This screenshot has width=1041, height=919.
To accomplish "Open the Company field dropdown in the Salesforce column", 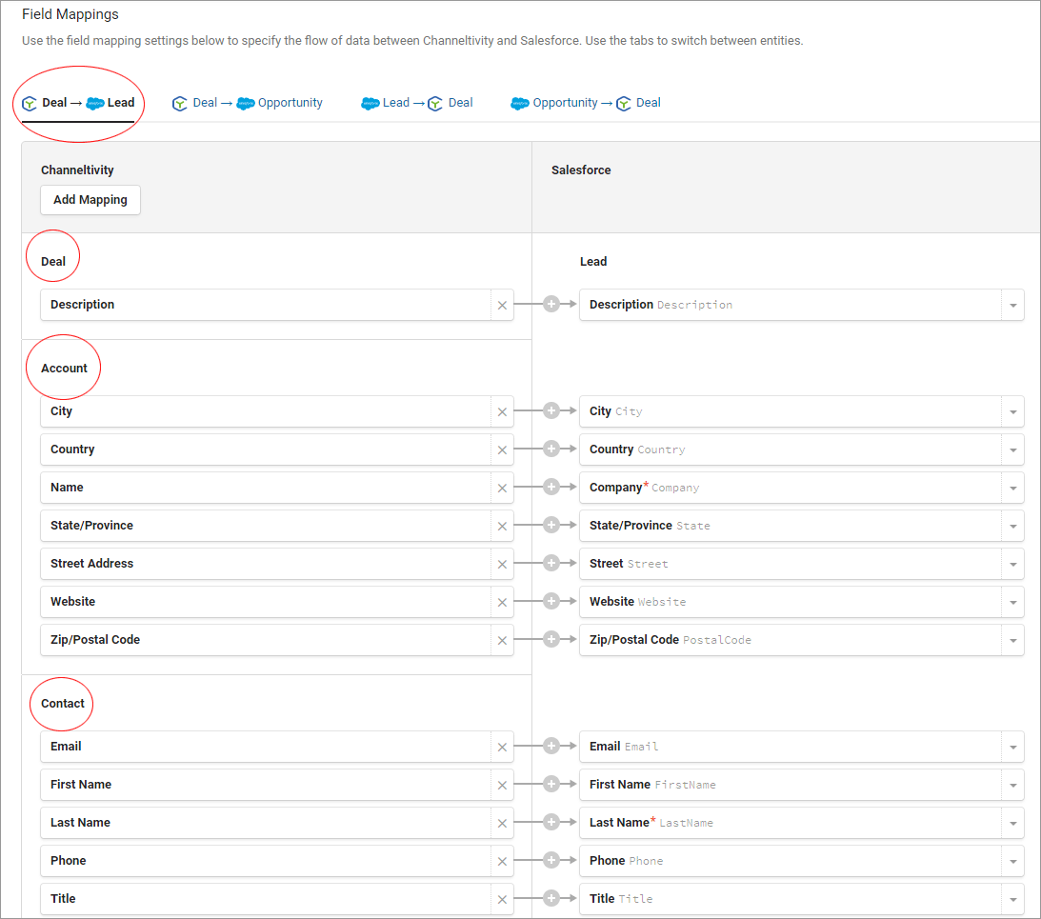I will tap(1012, 487).
